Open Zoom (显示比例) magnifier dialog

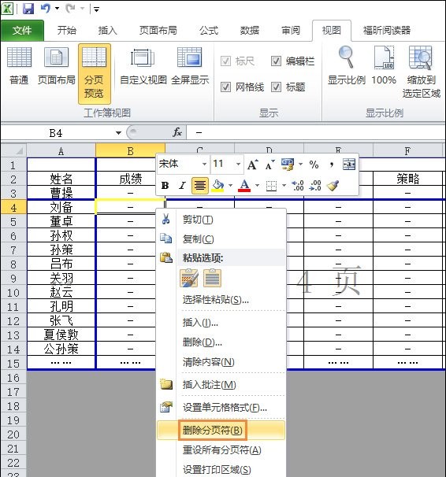tap(347, 65)
